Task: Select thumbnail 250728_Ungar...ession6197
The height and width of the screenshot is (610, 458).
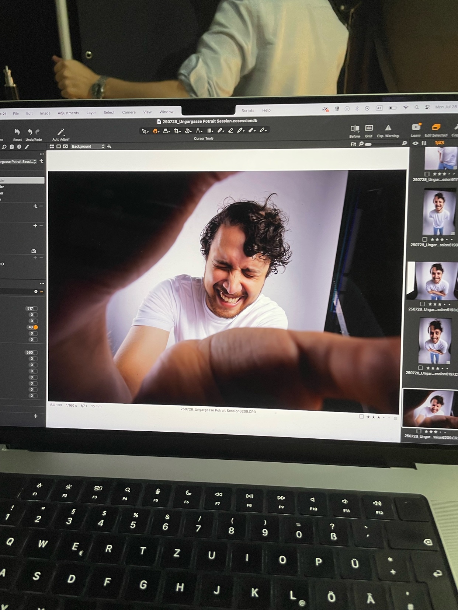Action: [435, 341]
